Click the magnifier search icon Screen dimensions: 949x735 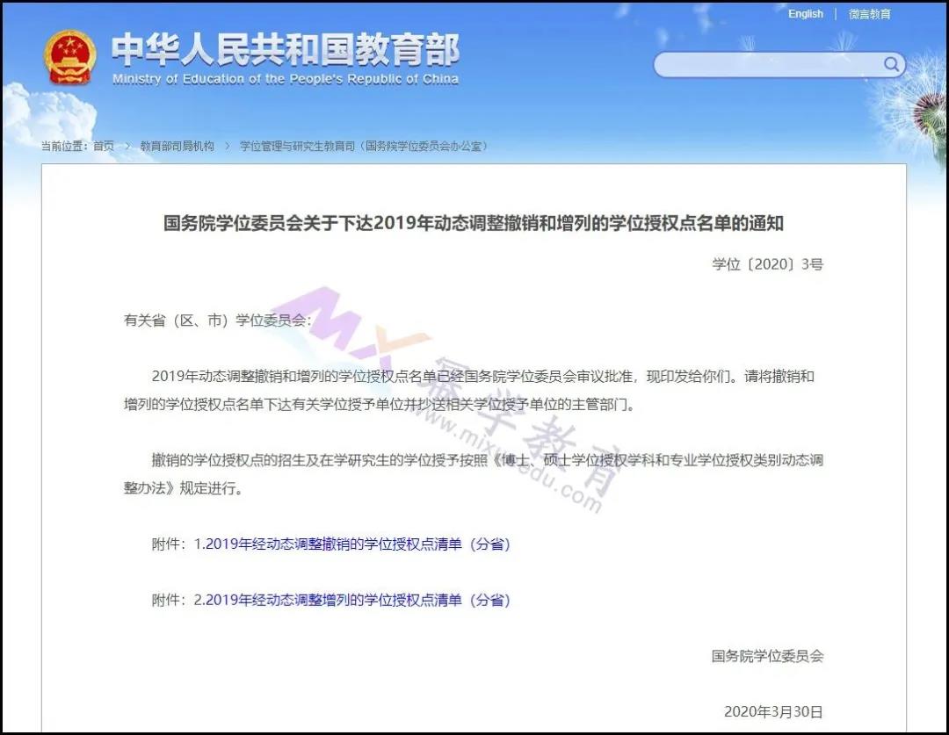tap(891, 64)
